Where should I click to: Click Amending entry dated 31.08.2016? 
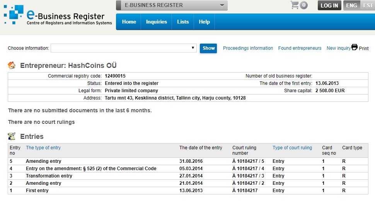44,161
